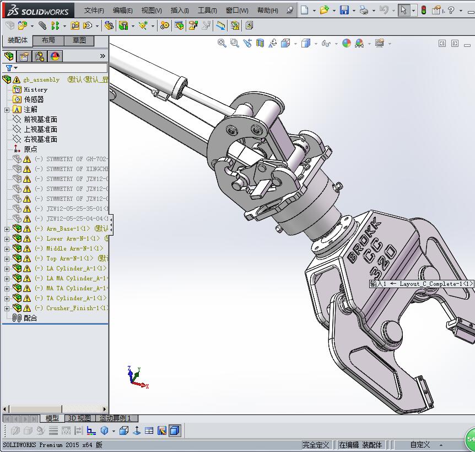Open the ConfigurationManager tab icon

(x=39, y=56)
